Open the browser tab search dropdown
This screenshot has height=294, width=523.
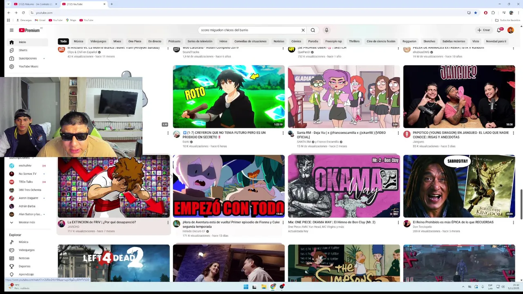(x=8, y=4)
